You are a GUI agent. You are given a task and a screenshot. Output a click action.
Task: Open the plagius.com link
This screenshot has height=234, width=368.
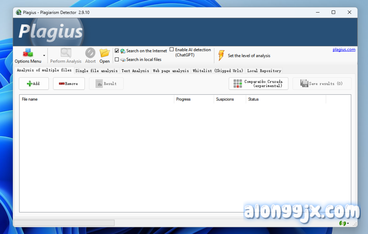(344, 50)
